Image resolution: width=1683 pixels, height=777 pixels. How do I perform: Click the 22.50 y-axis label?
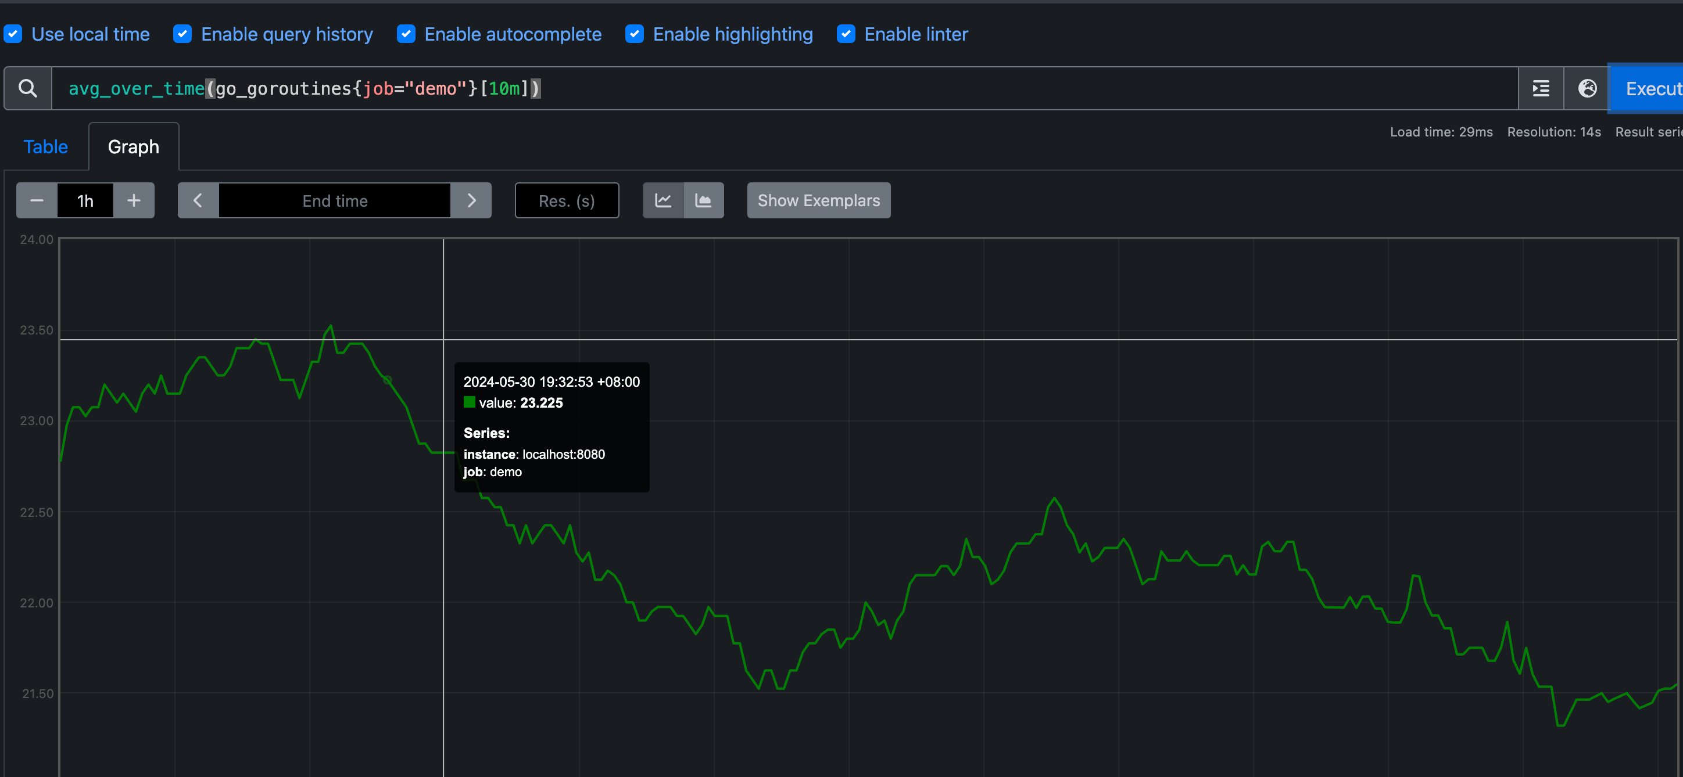pyautogui.click(x=37, y=513)
